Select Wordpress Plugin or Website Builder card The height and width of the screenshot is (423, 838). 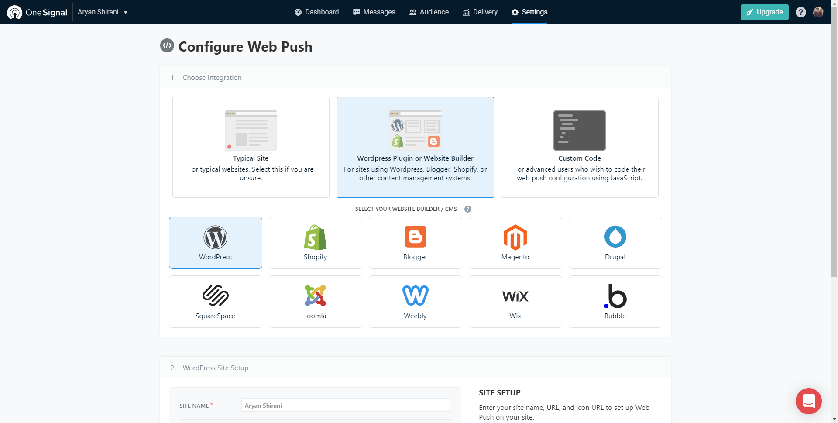[x=415, y=147]
